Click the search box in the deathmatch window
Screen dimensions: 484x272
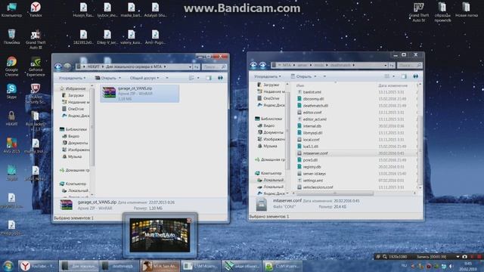[x=409, y=65]
